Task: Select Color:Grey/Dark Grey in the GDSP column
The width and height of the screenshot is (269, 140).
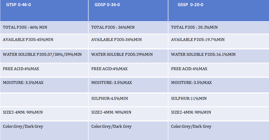Action: pos(128,131)
